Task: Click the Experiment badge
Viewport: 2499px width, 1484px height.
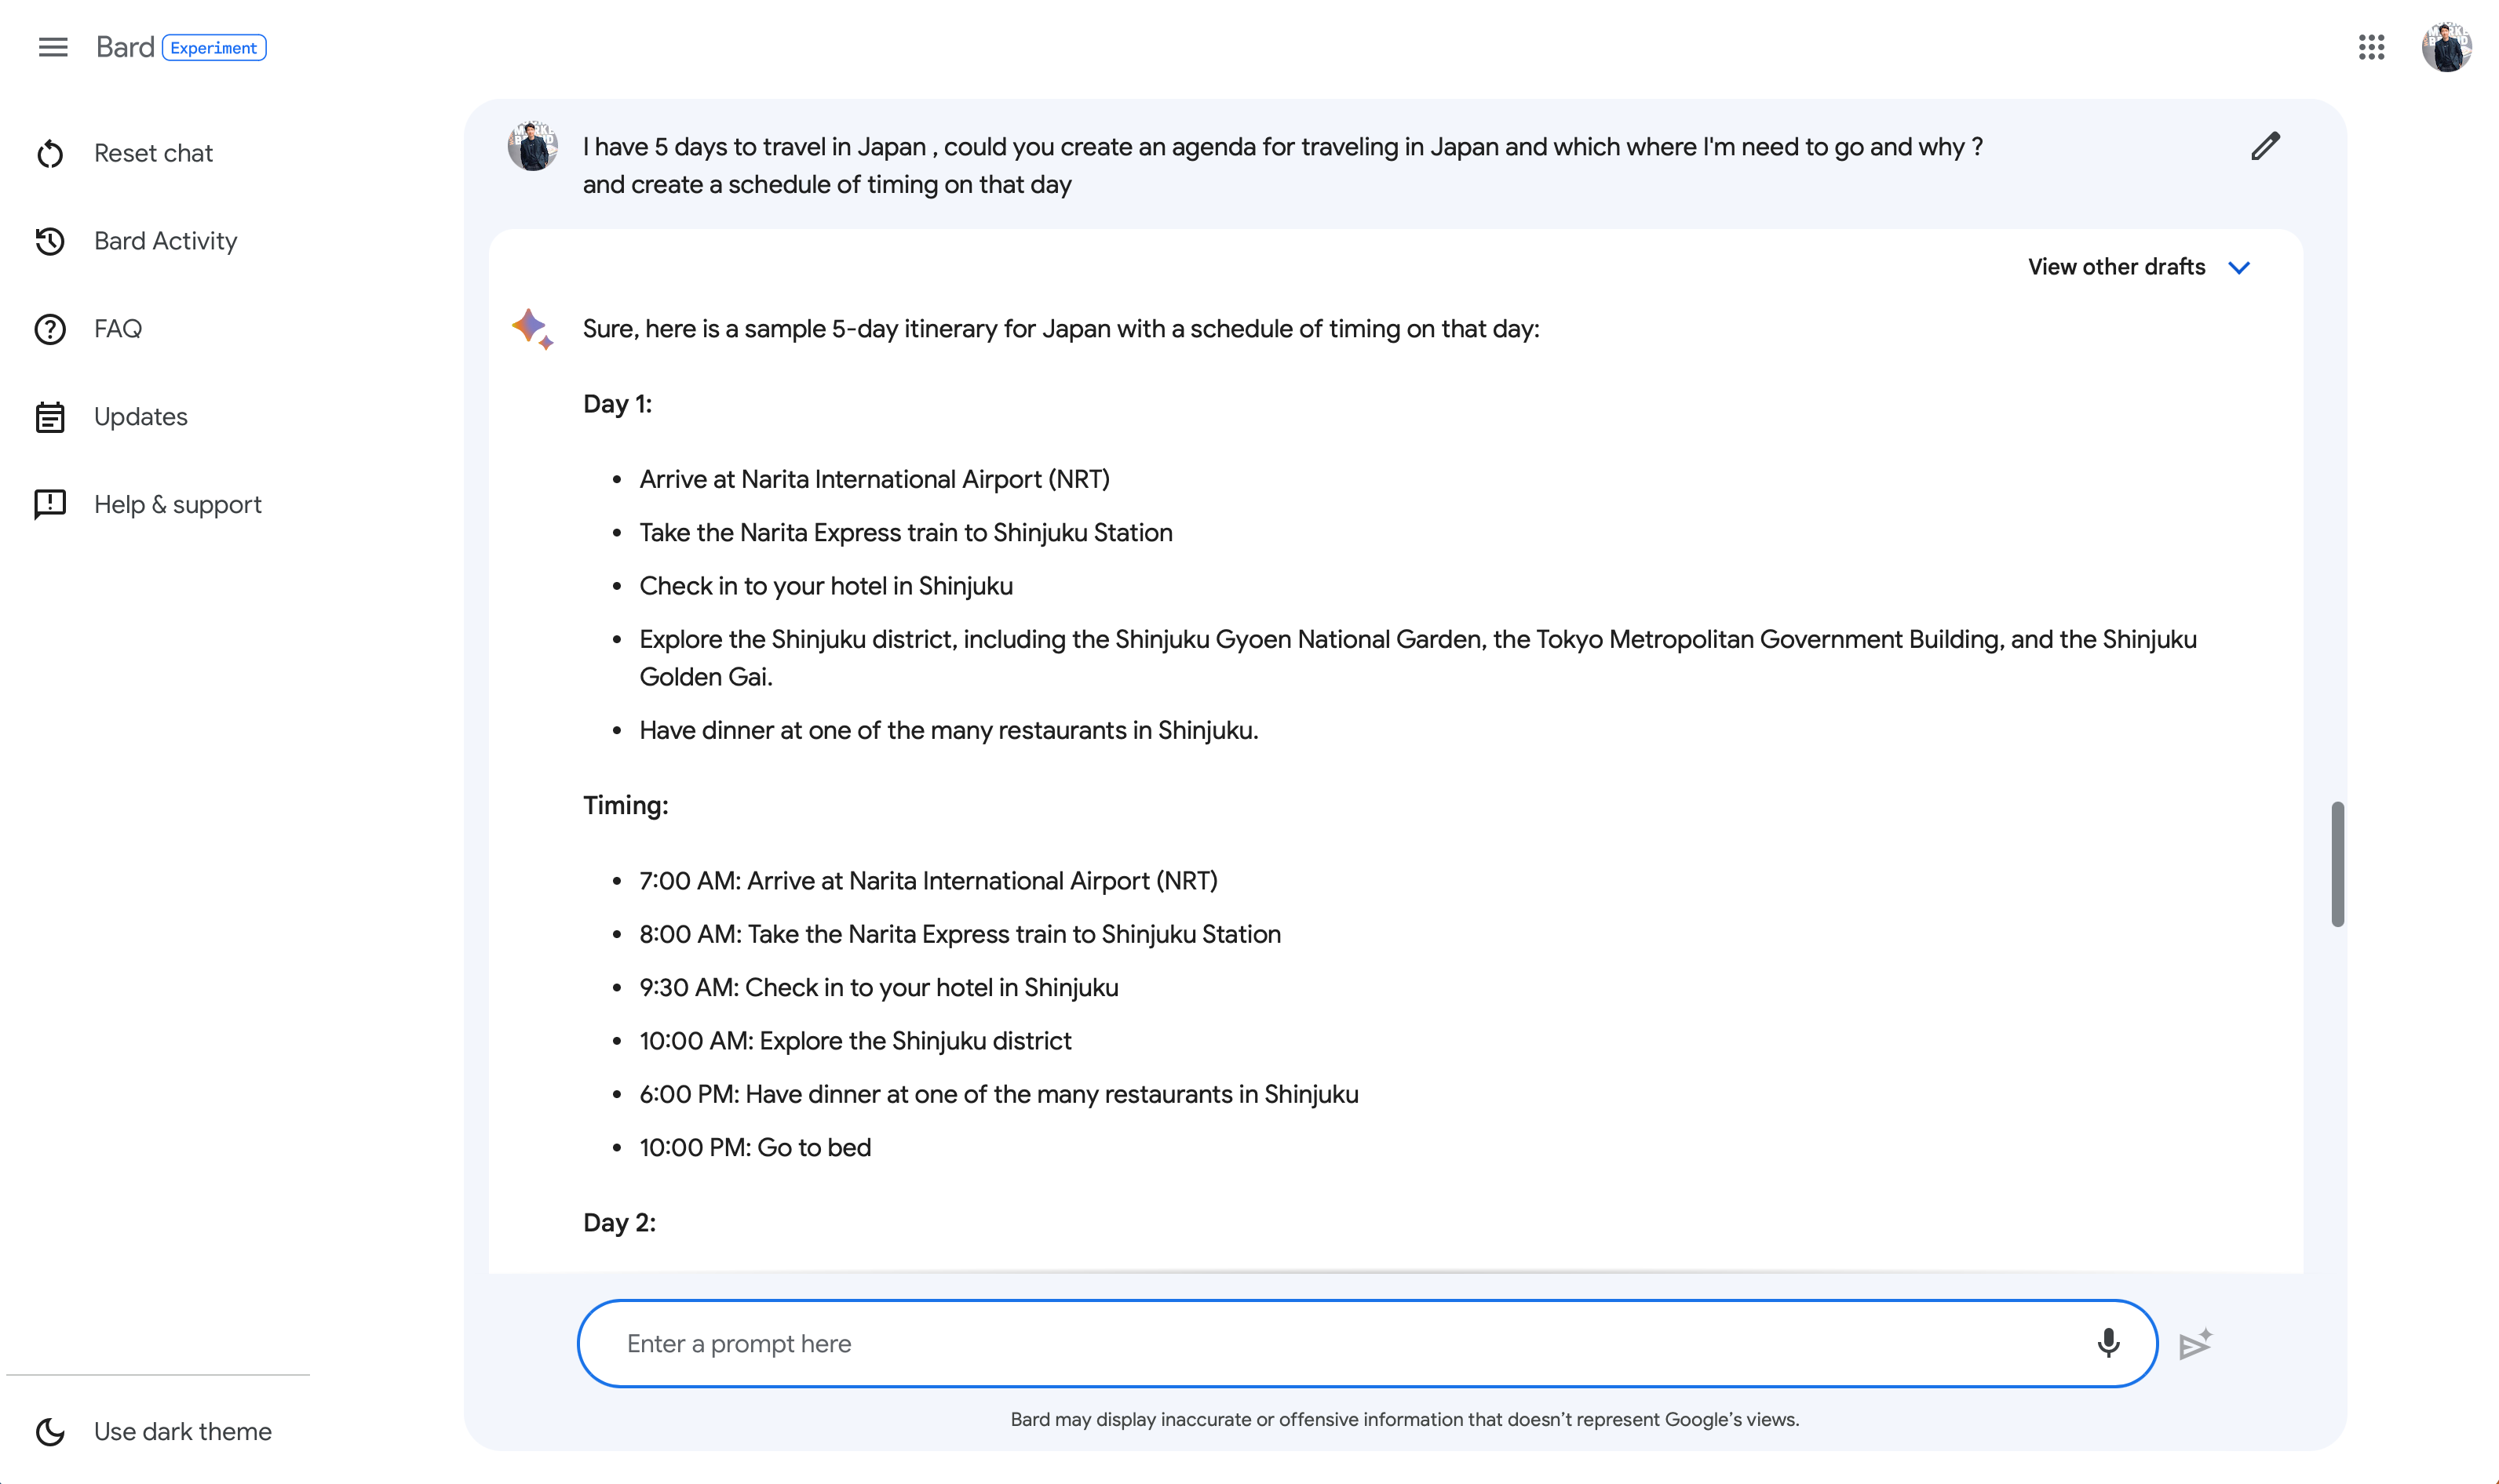Action: point(214,48)
